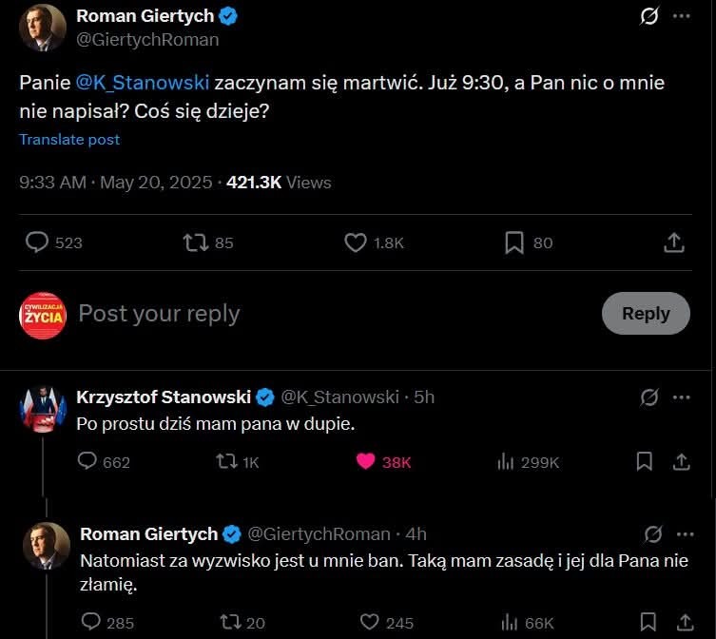Viewport: 716px width, 639px height.
Task: Repost Roman Giertych's main post
Action: tap(195, 242)
